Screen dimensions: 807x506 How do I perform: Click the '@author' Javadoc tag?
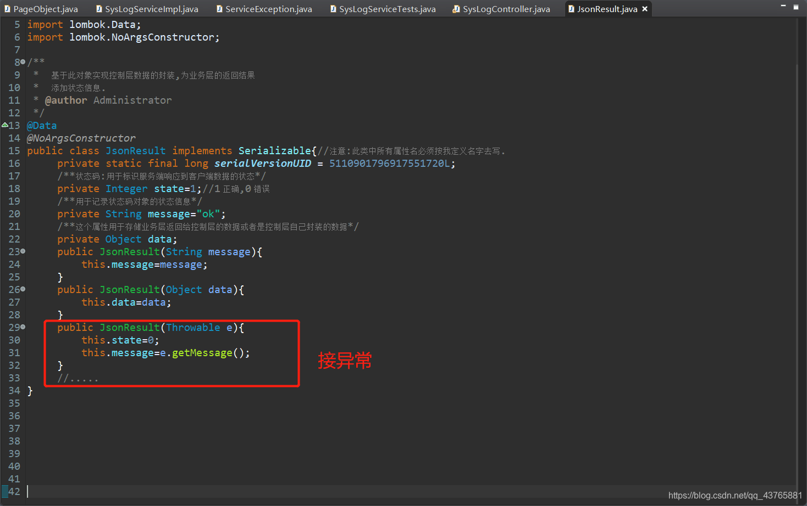[x=66, y=100]
